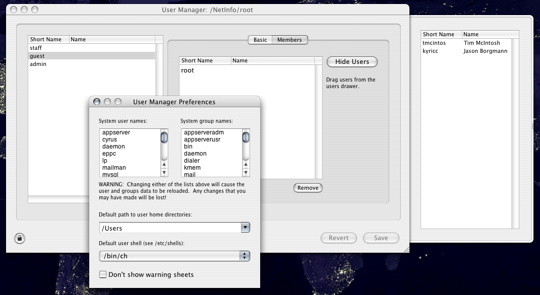Click the group names list up arrow
The width and height of the screenshot is (540, 295).
pyautogui.click(x=246, y=165)
